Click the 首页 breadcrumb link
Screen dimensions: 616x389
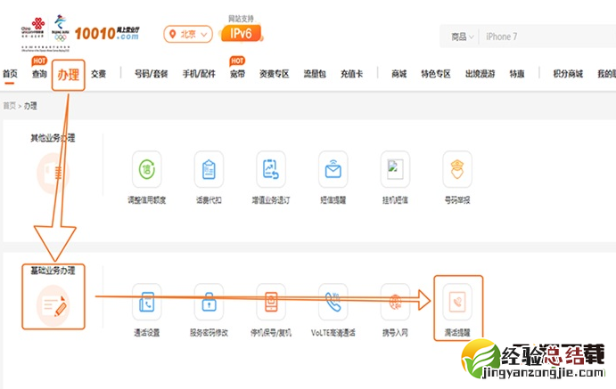click(10, 106)
